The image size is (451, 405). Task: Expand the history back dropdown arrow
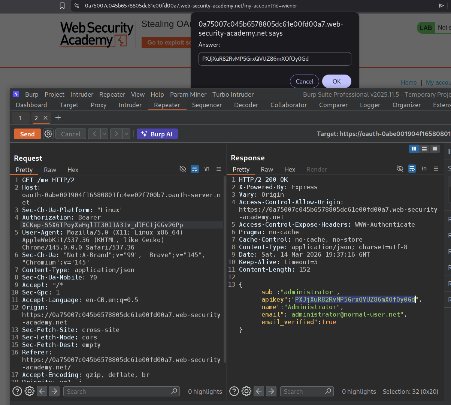(104, 134)
